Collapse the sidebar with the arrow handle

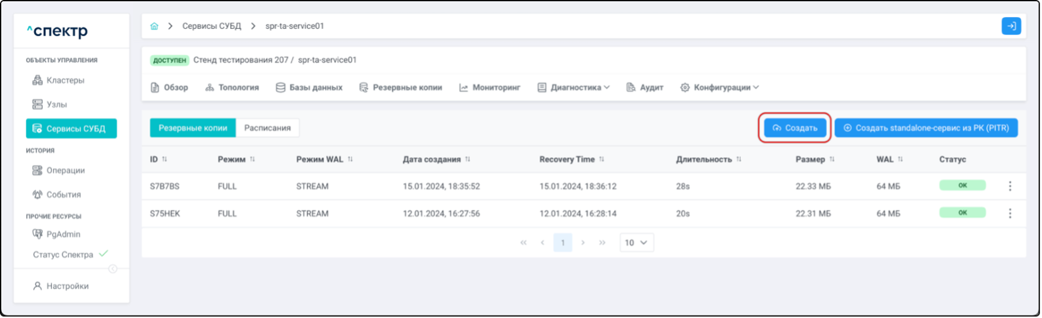tap(112, 269)
